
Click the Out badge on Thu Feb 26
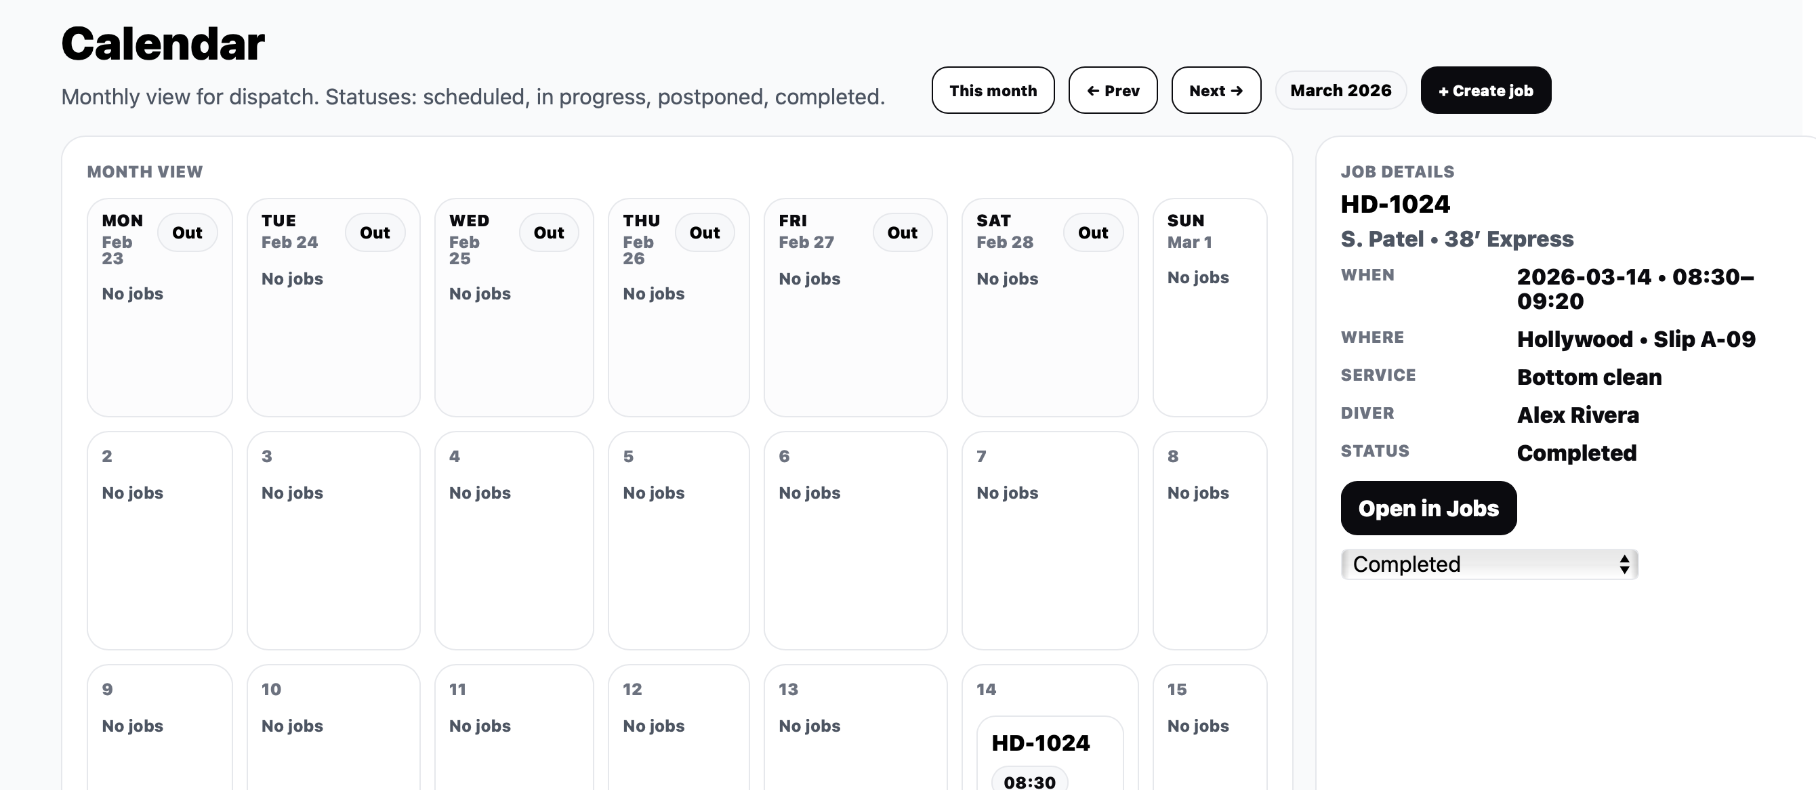tap(704, 232)
